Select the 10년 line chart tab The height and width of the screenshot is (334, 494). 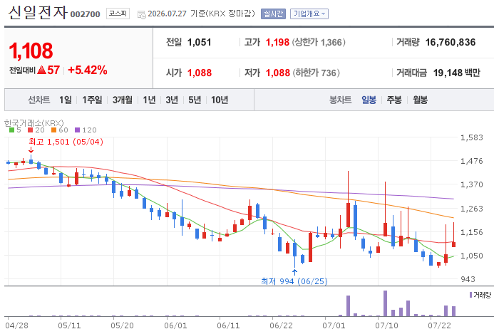click(x=220, y=100)
